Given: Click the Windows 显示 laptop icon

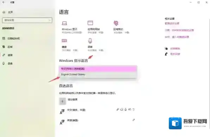Looking at the screenshot, I should (x=64, y=23).
